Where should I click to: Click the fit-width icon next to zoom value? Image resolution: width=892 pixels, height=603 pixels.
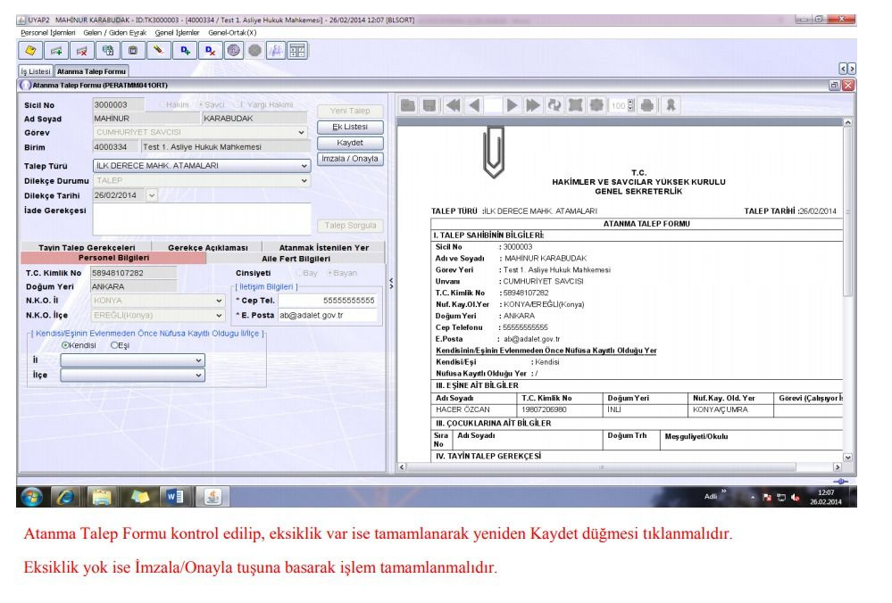[596, 105]
